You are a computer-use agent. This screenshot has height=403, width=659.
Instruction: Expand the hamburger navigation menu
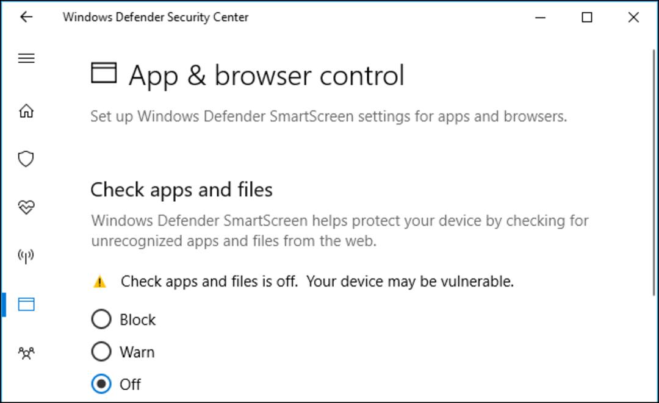[26, 58]
